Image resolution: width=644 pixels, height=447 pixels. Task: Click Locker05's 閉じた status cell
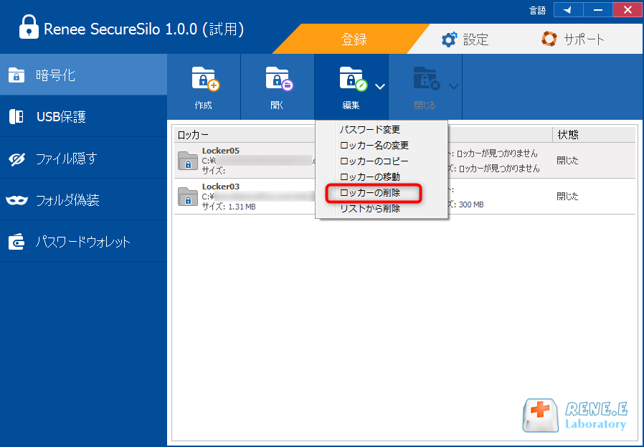point(567,161)
